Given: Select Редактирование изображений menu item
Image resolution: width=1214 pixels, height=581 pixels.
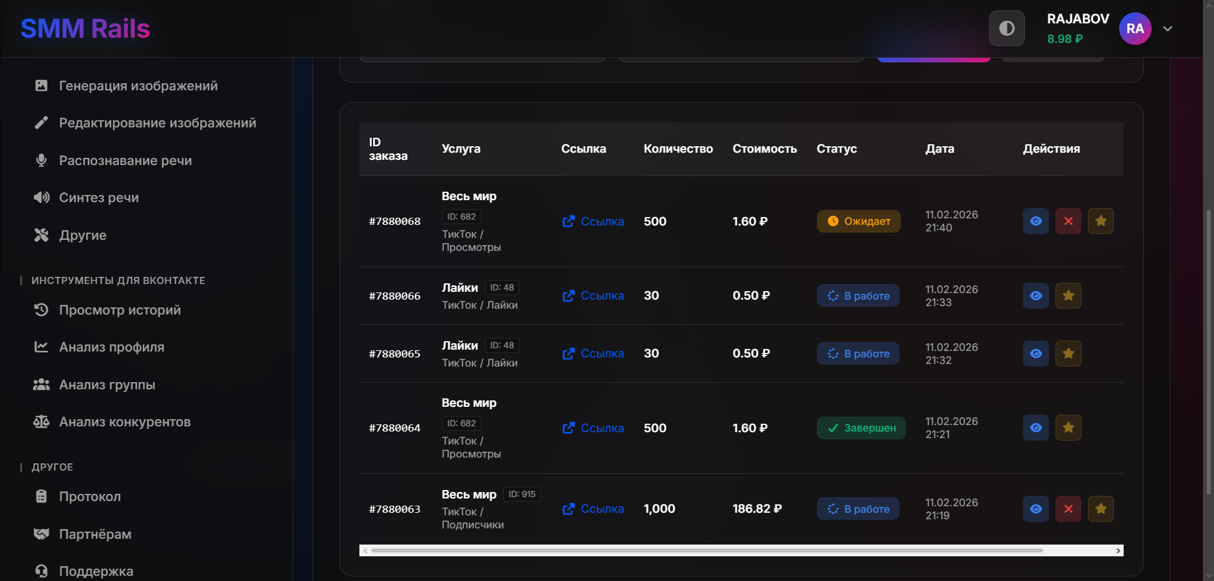Looking at the screenshot, I should 157,123.
